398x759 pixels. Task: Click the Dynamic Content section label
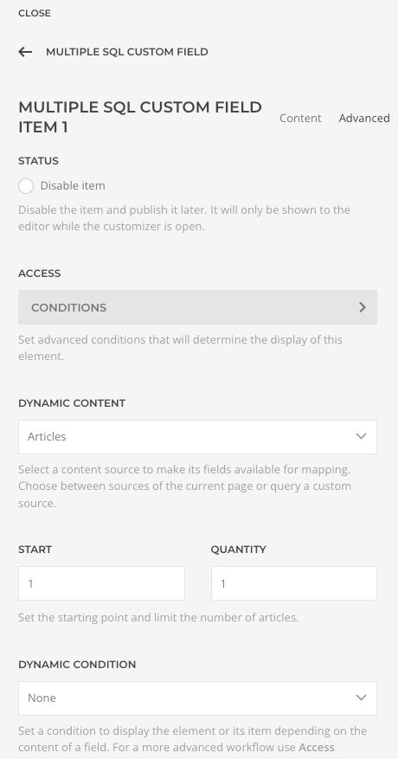(x=72, y=403)
